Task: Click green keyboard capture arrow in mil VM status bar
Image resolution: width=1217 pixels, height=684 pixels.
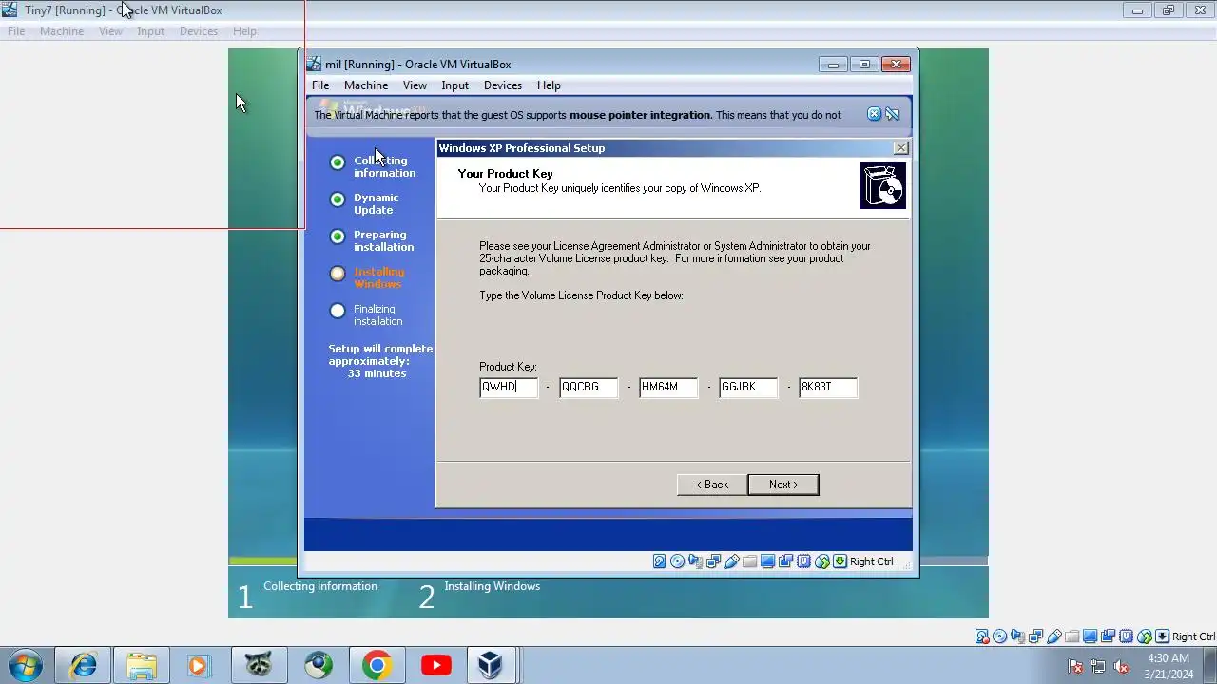Action: [x=840, y=561]
